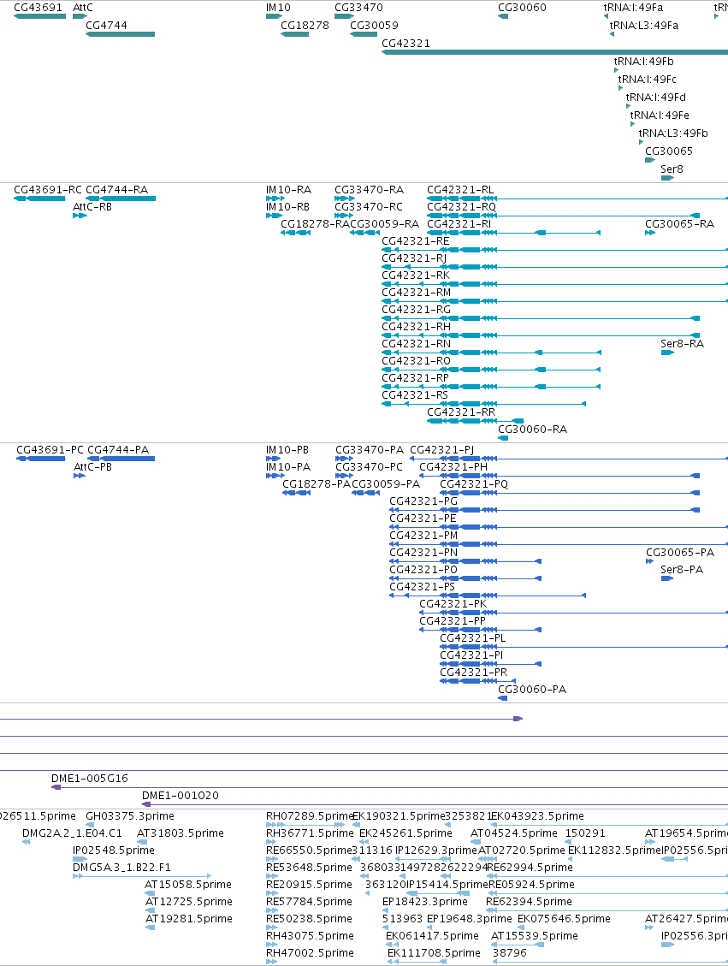Click tRNA:L3:49Fb gene label
Viewport: 728px width, 966px height.
673,133
